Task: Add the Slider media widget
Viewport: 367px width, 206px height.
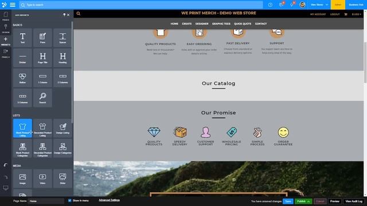Action: 63,179
